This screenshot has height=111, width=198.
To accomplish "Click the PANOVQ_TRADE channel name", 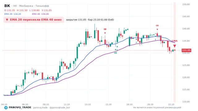I will (20, 108).
